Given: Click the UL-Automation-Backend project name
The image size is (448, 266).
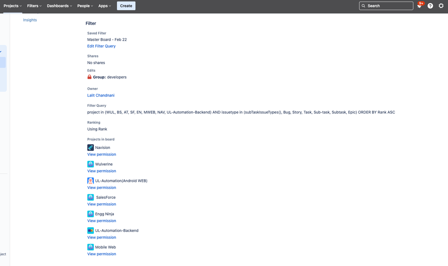Looking at the screenshot, I should pyautogui.click(x=117, y=230).
